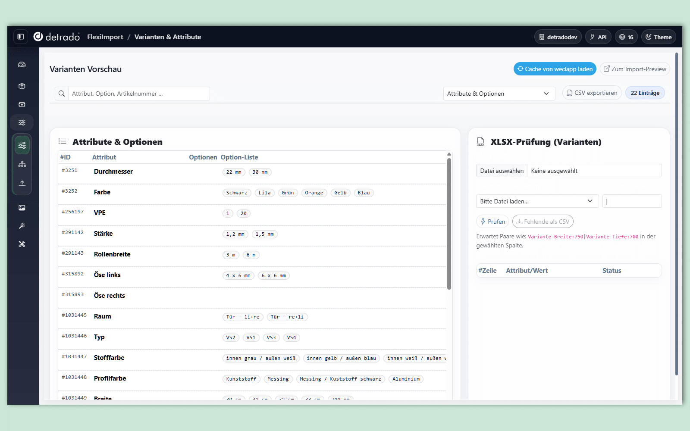
Task: Open the image gallery icon in sidebar
Action: [x=22, y=208]
